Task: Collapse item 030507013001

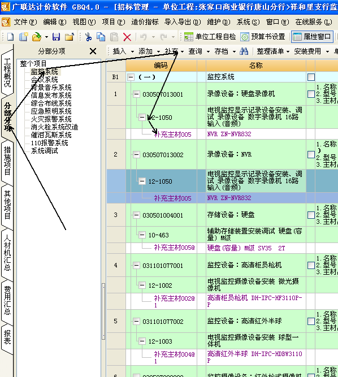Action: (136, 94)
